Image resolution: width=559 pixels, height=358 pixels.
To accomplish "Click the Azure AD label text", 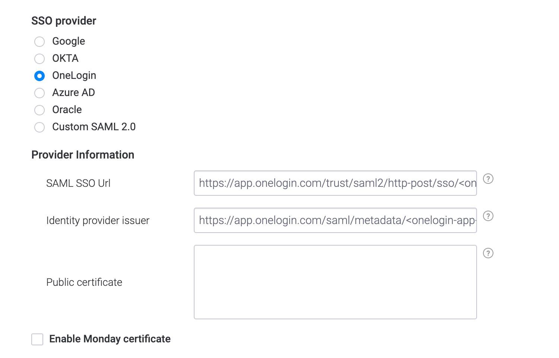I will click(73, 93).
